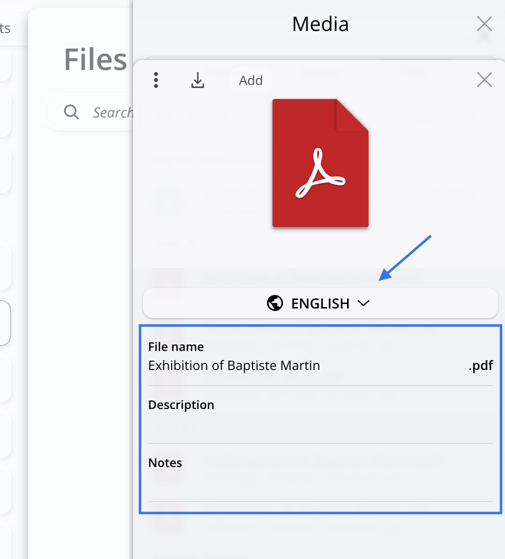This screenshot has height=559, width=505.
Task: Download the PDF file
Action: (198, 80)
